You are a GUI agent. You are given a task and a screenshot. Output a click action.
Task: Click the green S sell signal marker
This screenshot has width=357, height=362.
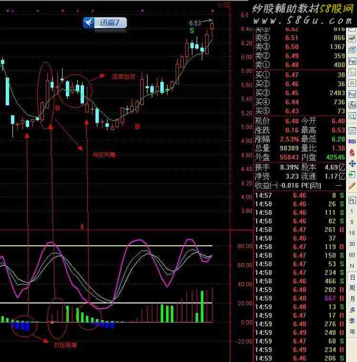pyautogui.click(x=192, y=30)
